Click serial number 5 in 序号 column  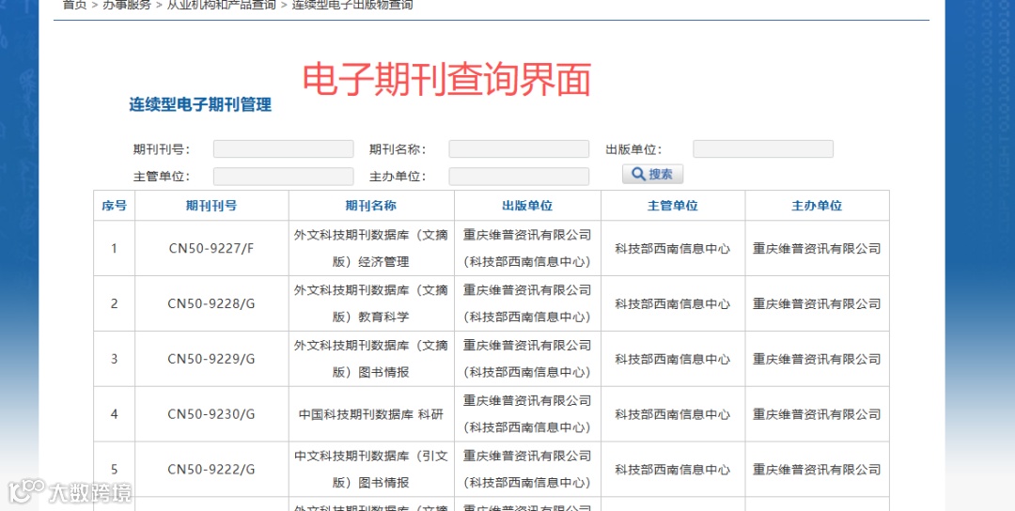[115, 470]
